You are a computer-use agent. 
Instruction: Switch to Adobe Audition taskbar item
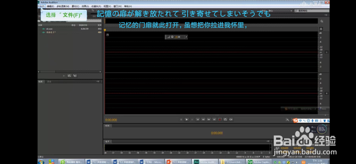(204, 162)
